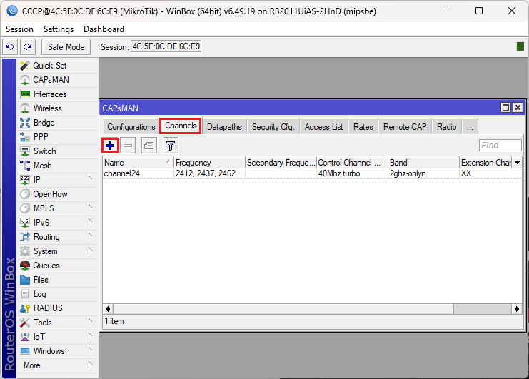The height and width of the screenshot is (379, 529).
Task: Sort by the Band column header
Action: click(x=424, y=163)
